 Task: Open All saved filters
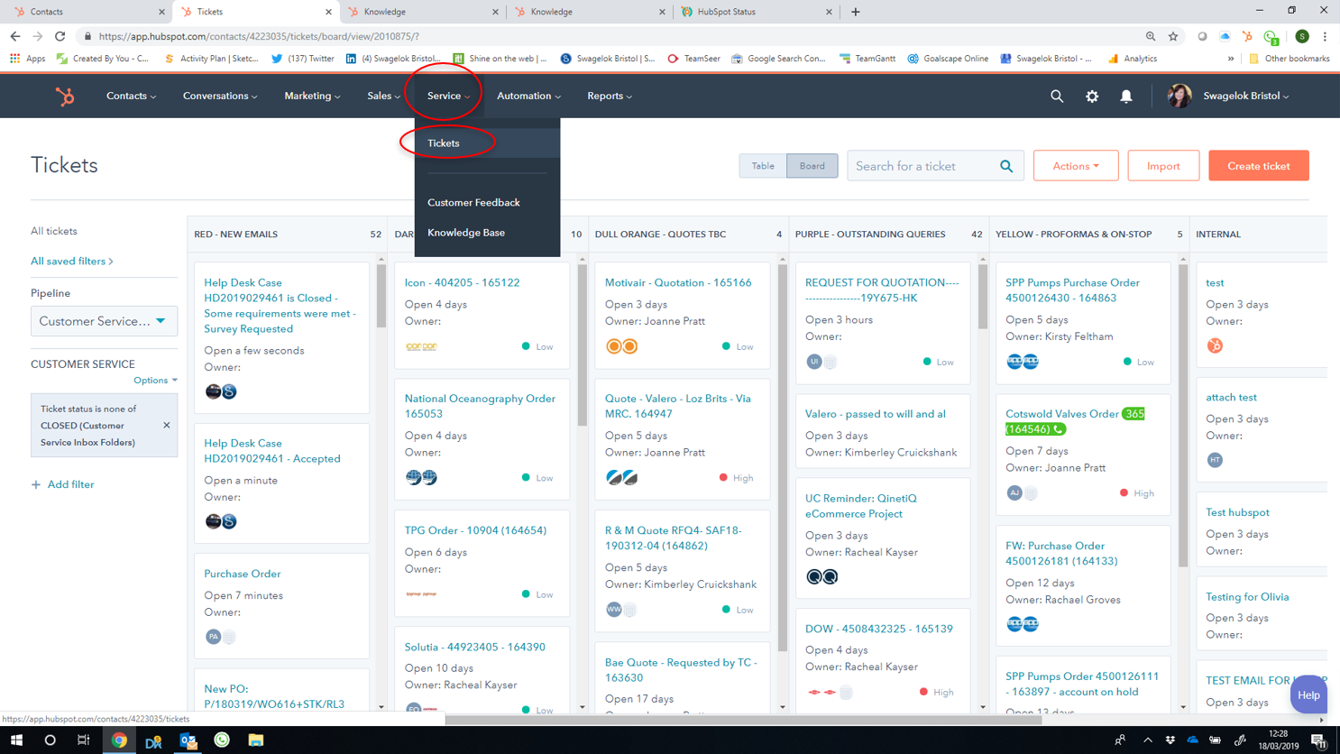(72, 262)
